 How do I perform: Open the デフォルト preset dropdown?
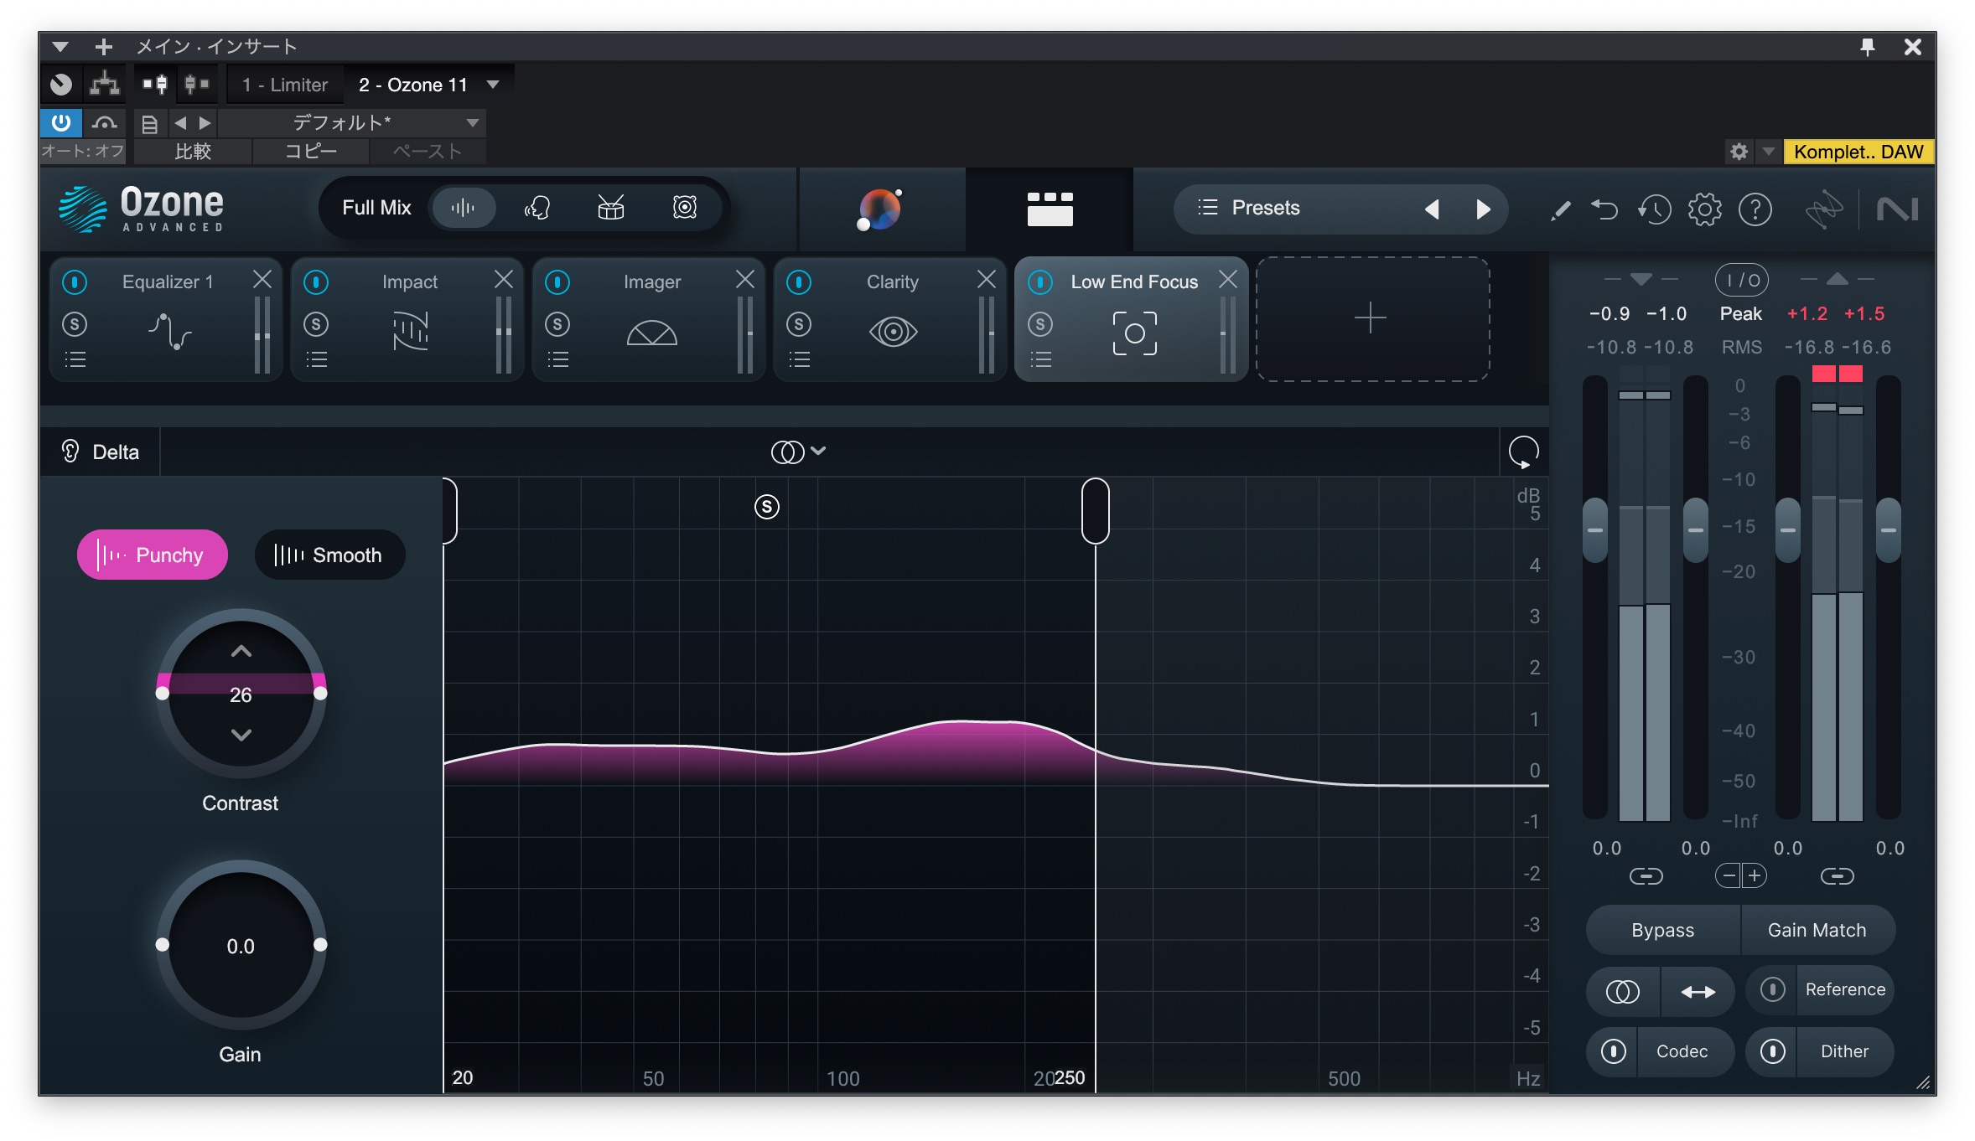click(x=472, y=123)
